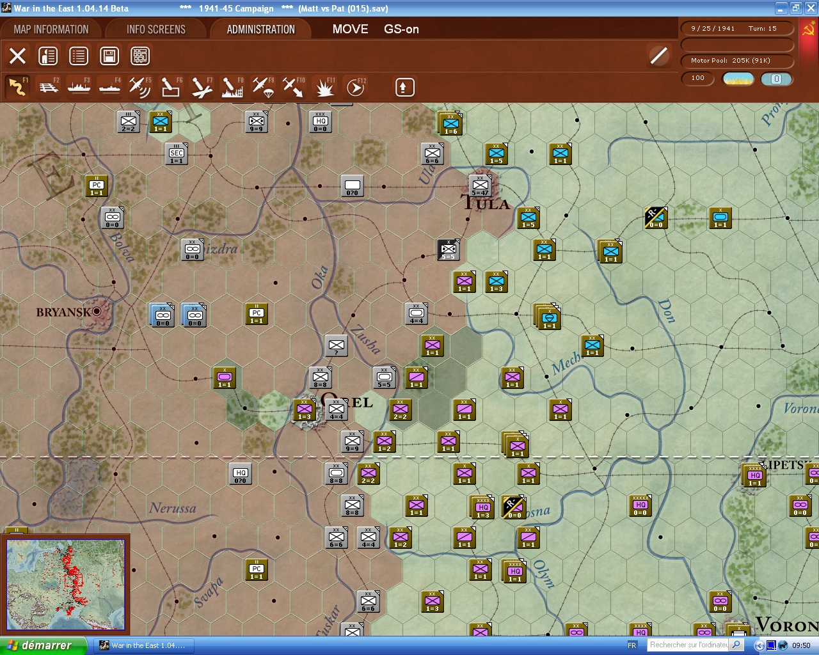Select the black unit counter 5=5 near Tula
Screen dimensions: 819x655
(449, 249)
